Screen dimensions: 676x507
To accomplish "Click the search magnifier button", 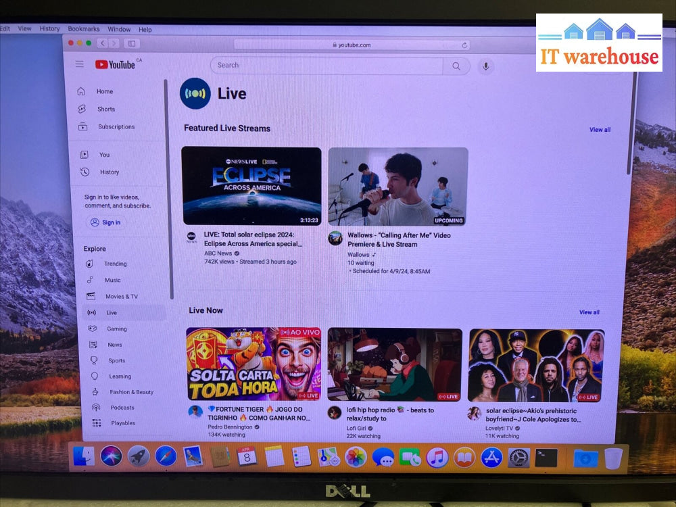I will pos(456,66).
